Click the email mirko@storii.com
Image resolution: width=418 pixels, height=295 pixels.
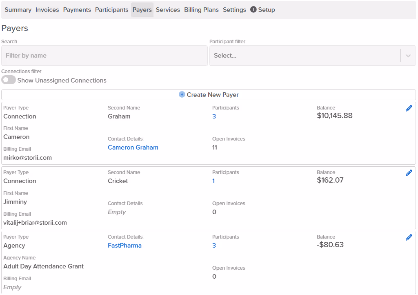(x=27, y=158)
